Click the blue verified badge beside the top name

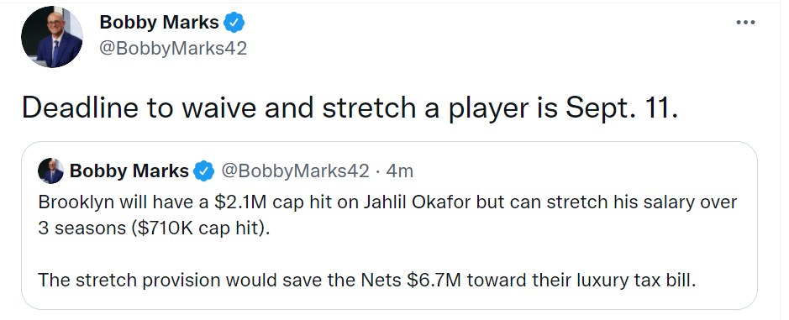tap(234, 22)
